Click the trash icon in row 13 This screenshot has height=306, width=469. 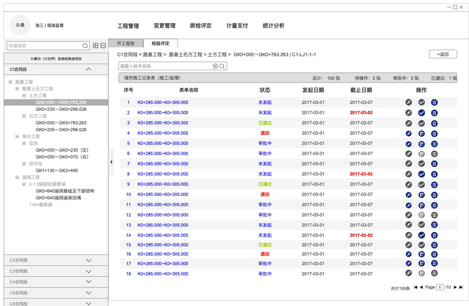click(x=434, y=225)
